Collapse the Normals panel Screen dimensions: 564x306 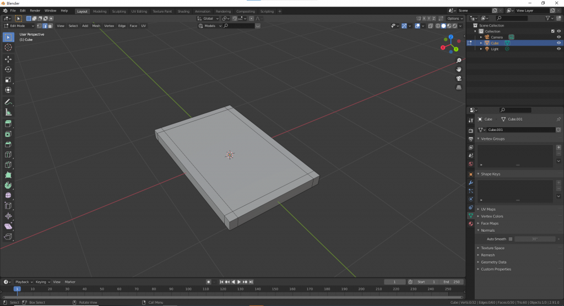tap(487, 231)
